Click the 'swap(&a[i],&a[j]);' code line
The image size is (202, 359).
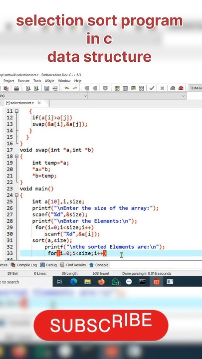(60, 124)
